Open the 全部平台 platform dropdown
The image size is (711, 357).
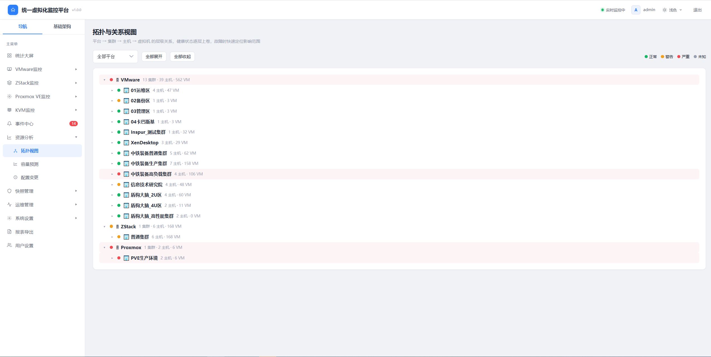[x=115, y=56]
